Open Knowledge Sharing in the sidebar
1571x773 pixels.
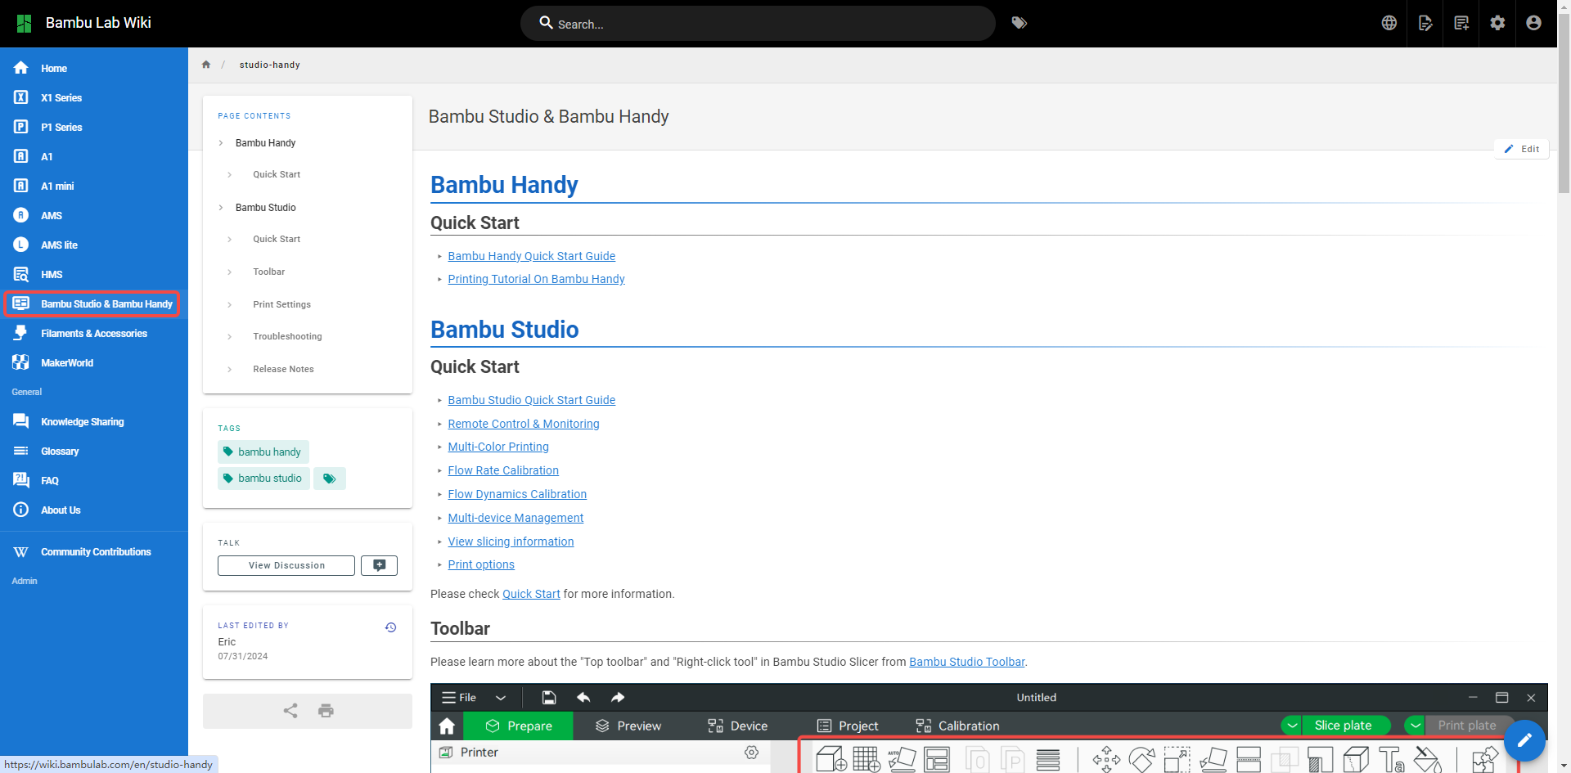click(x=94, y=421)
